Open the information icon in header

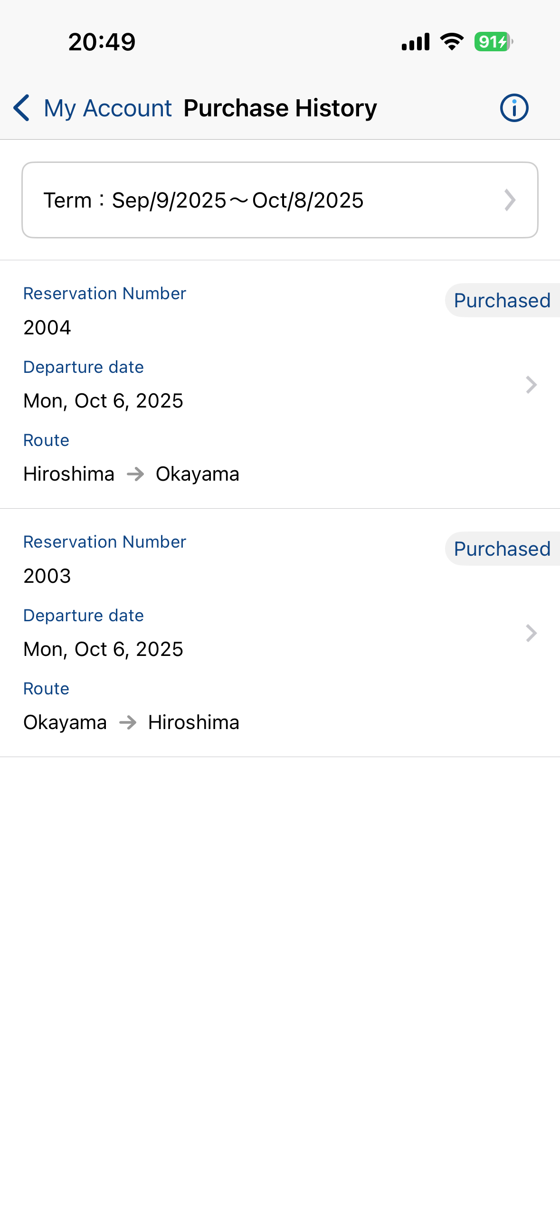coord(514,108)
